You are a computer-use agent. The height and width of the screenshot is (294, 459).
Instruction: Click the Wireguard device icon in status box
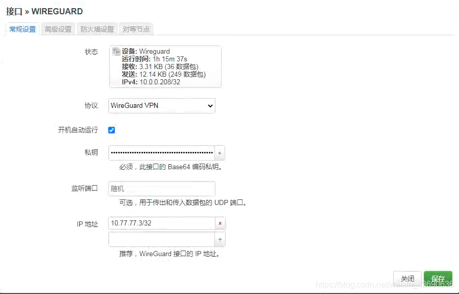pyautogui.click(x=116, y=52)
